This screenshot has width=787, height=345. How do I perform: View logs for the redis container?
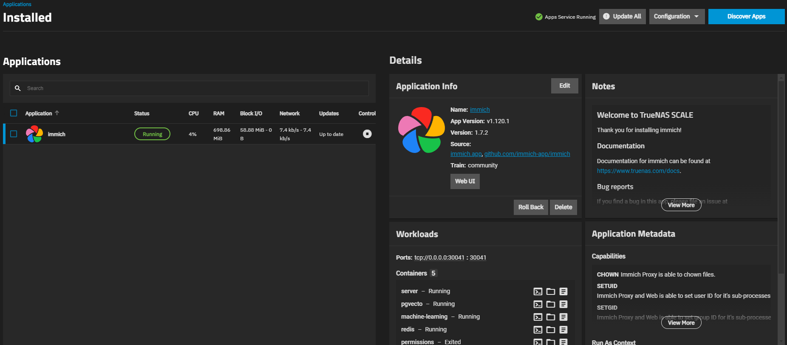pos(563,330)
